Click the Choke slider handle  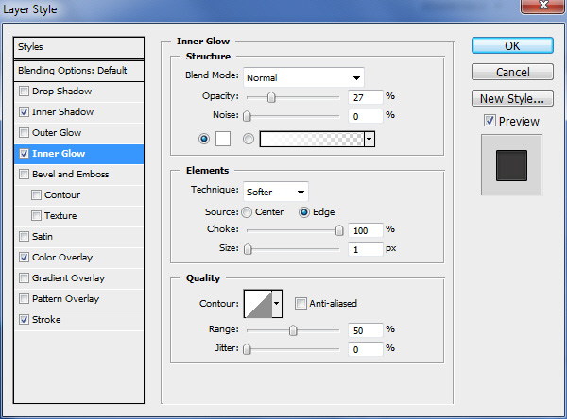pos(339,230)
